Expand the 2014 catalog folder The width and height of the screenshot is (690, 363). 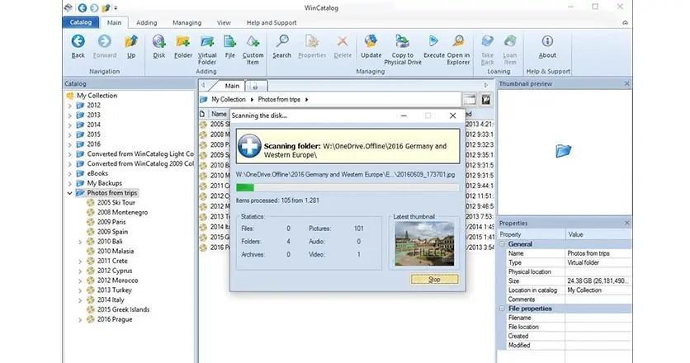[x=70, y=125]
